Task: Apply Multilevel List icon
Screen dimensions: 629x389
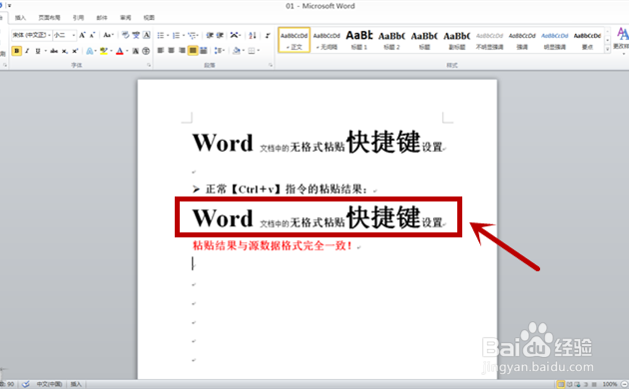Action: click(192, 35)
